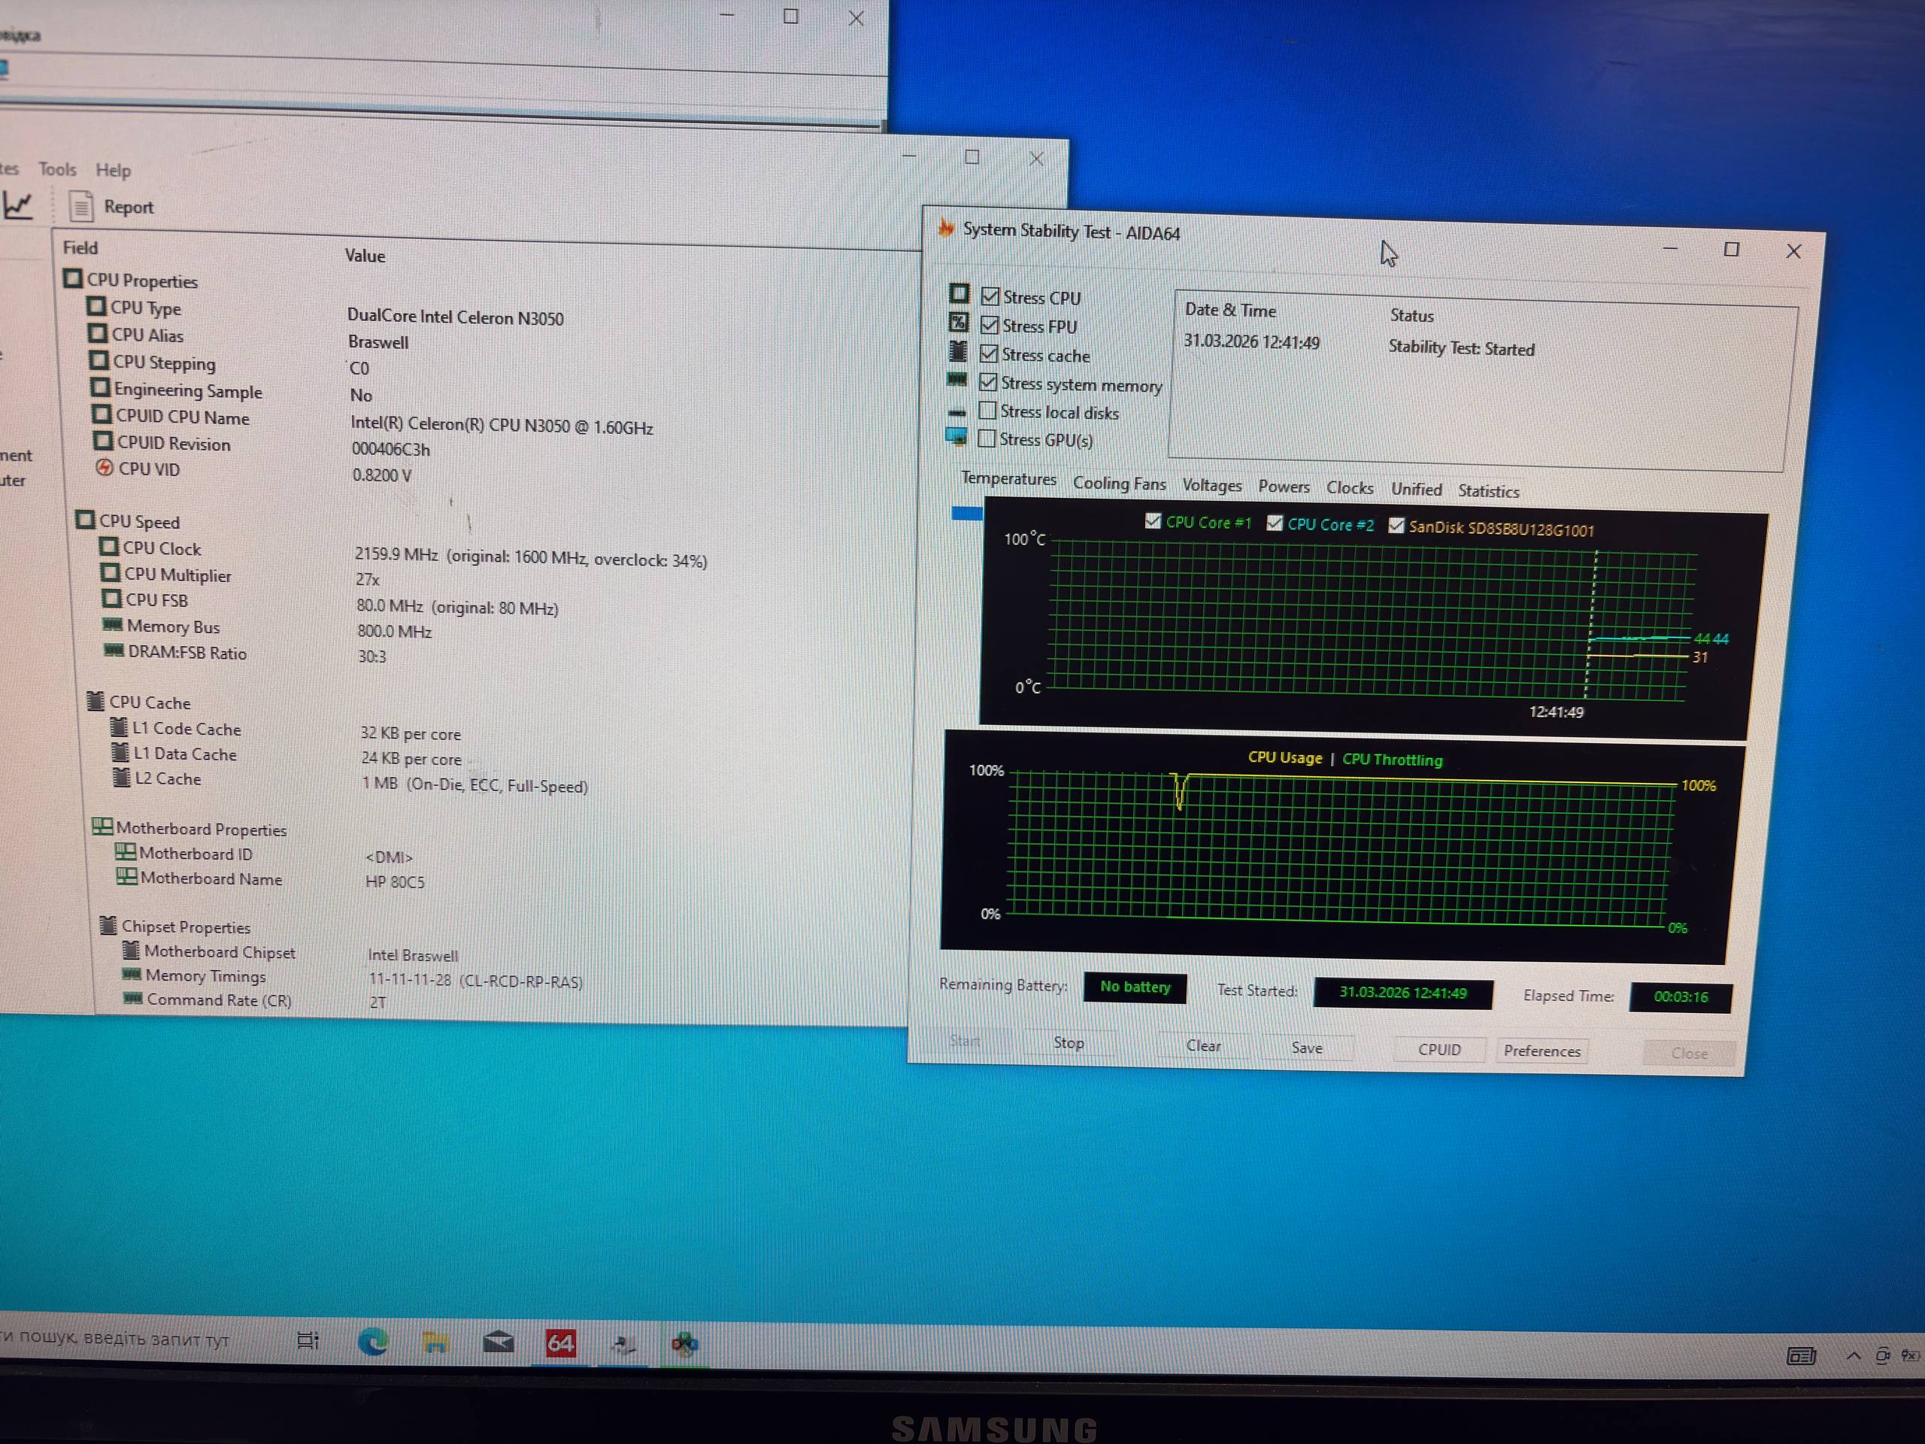
Task: Uncheck CPU Core #1 graph legend
Action: (x=1153, y=520)
